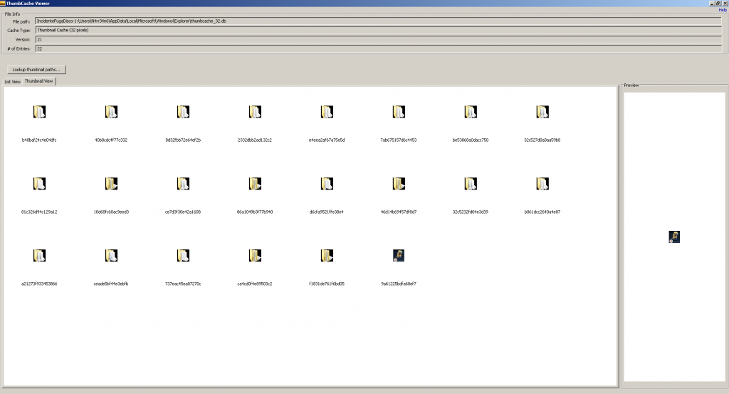The width and height of the screenshot is (729, 394).
Task: Select the Thumbnail View tab
Action: [x=39, y=81]
